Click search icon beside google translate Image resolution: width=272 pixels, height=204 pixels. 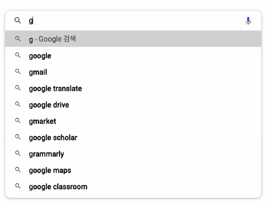[18, 88]
